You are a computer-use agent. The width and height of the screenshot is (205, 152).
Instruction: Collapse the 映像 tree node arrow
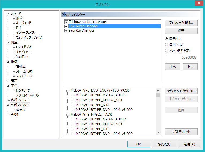8,62
